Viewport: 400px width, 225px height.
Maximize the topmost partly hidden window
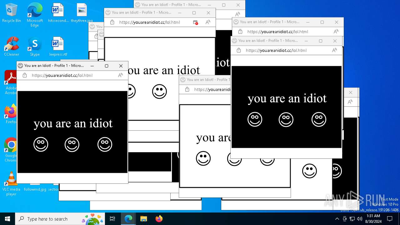click(x=224, y=5)
